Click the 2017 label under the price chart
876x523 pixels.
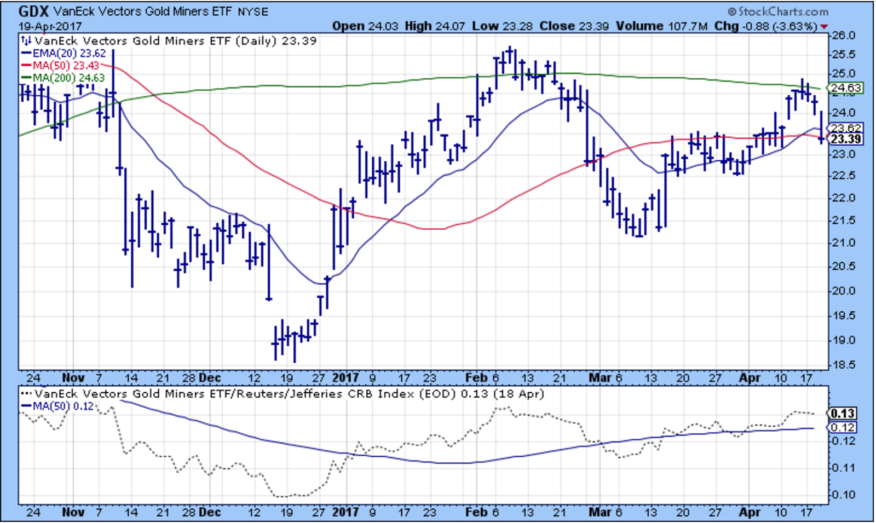coord(346,378)
